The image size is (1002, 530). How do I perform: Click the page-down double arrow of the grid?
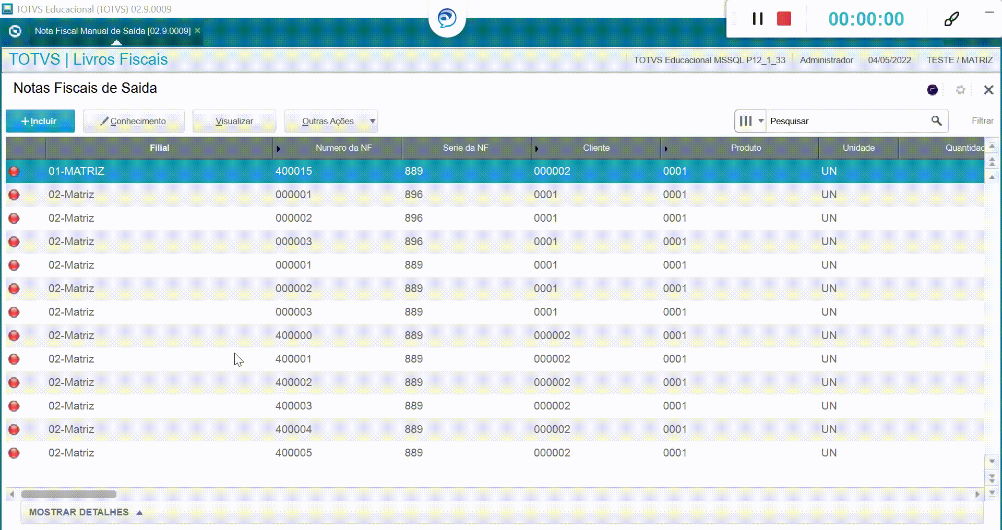pos(992,477)
